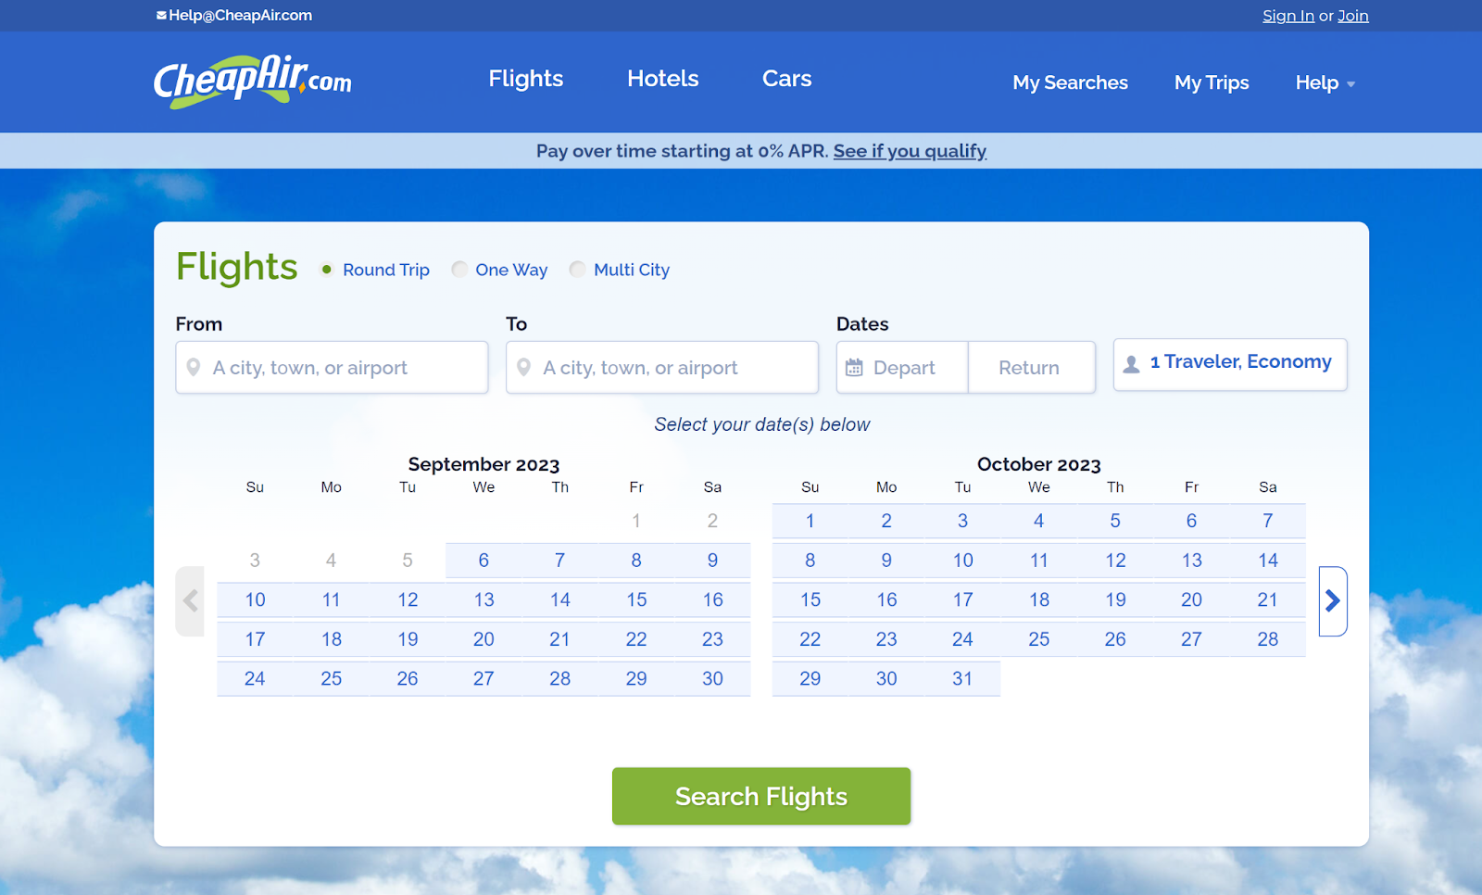
Task: Pick October 10 in the calendar
Action: (x=963, y=561)
